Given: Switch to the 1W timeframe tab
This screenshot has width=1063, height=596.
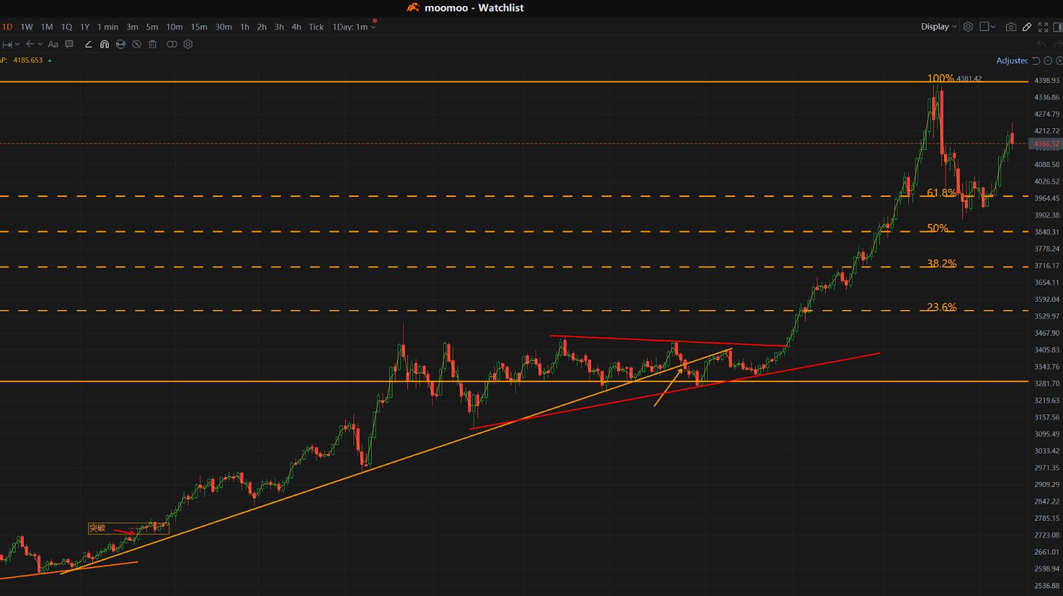Looking at the screenshot, I should (x=27, y=27).
